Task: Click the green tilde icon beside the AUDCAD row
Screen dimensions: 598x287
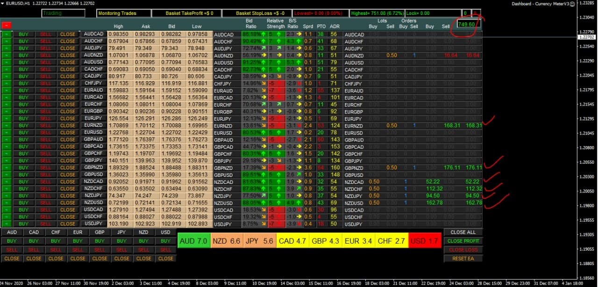Action: 7,34
